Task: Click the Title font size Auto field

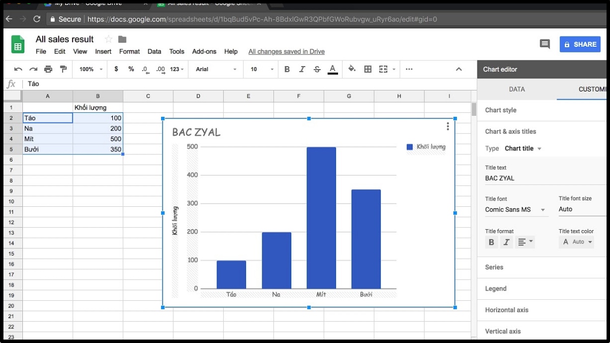Action: click(583, 209)
